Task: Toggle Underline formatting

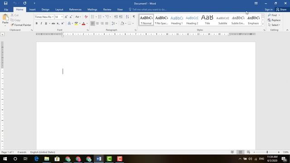Action: click(46, 24)
